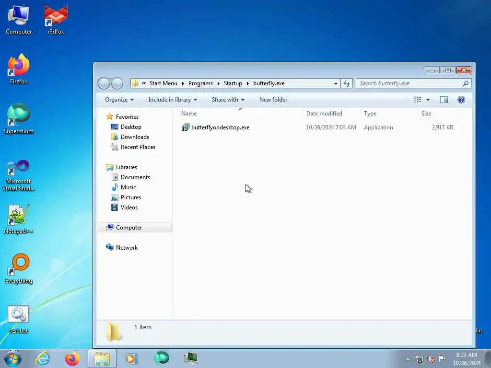Select Desktop in navigation pane
Viewport: 491px width, 368px height.
tap(131, 126)
